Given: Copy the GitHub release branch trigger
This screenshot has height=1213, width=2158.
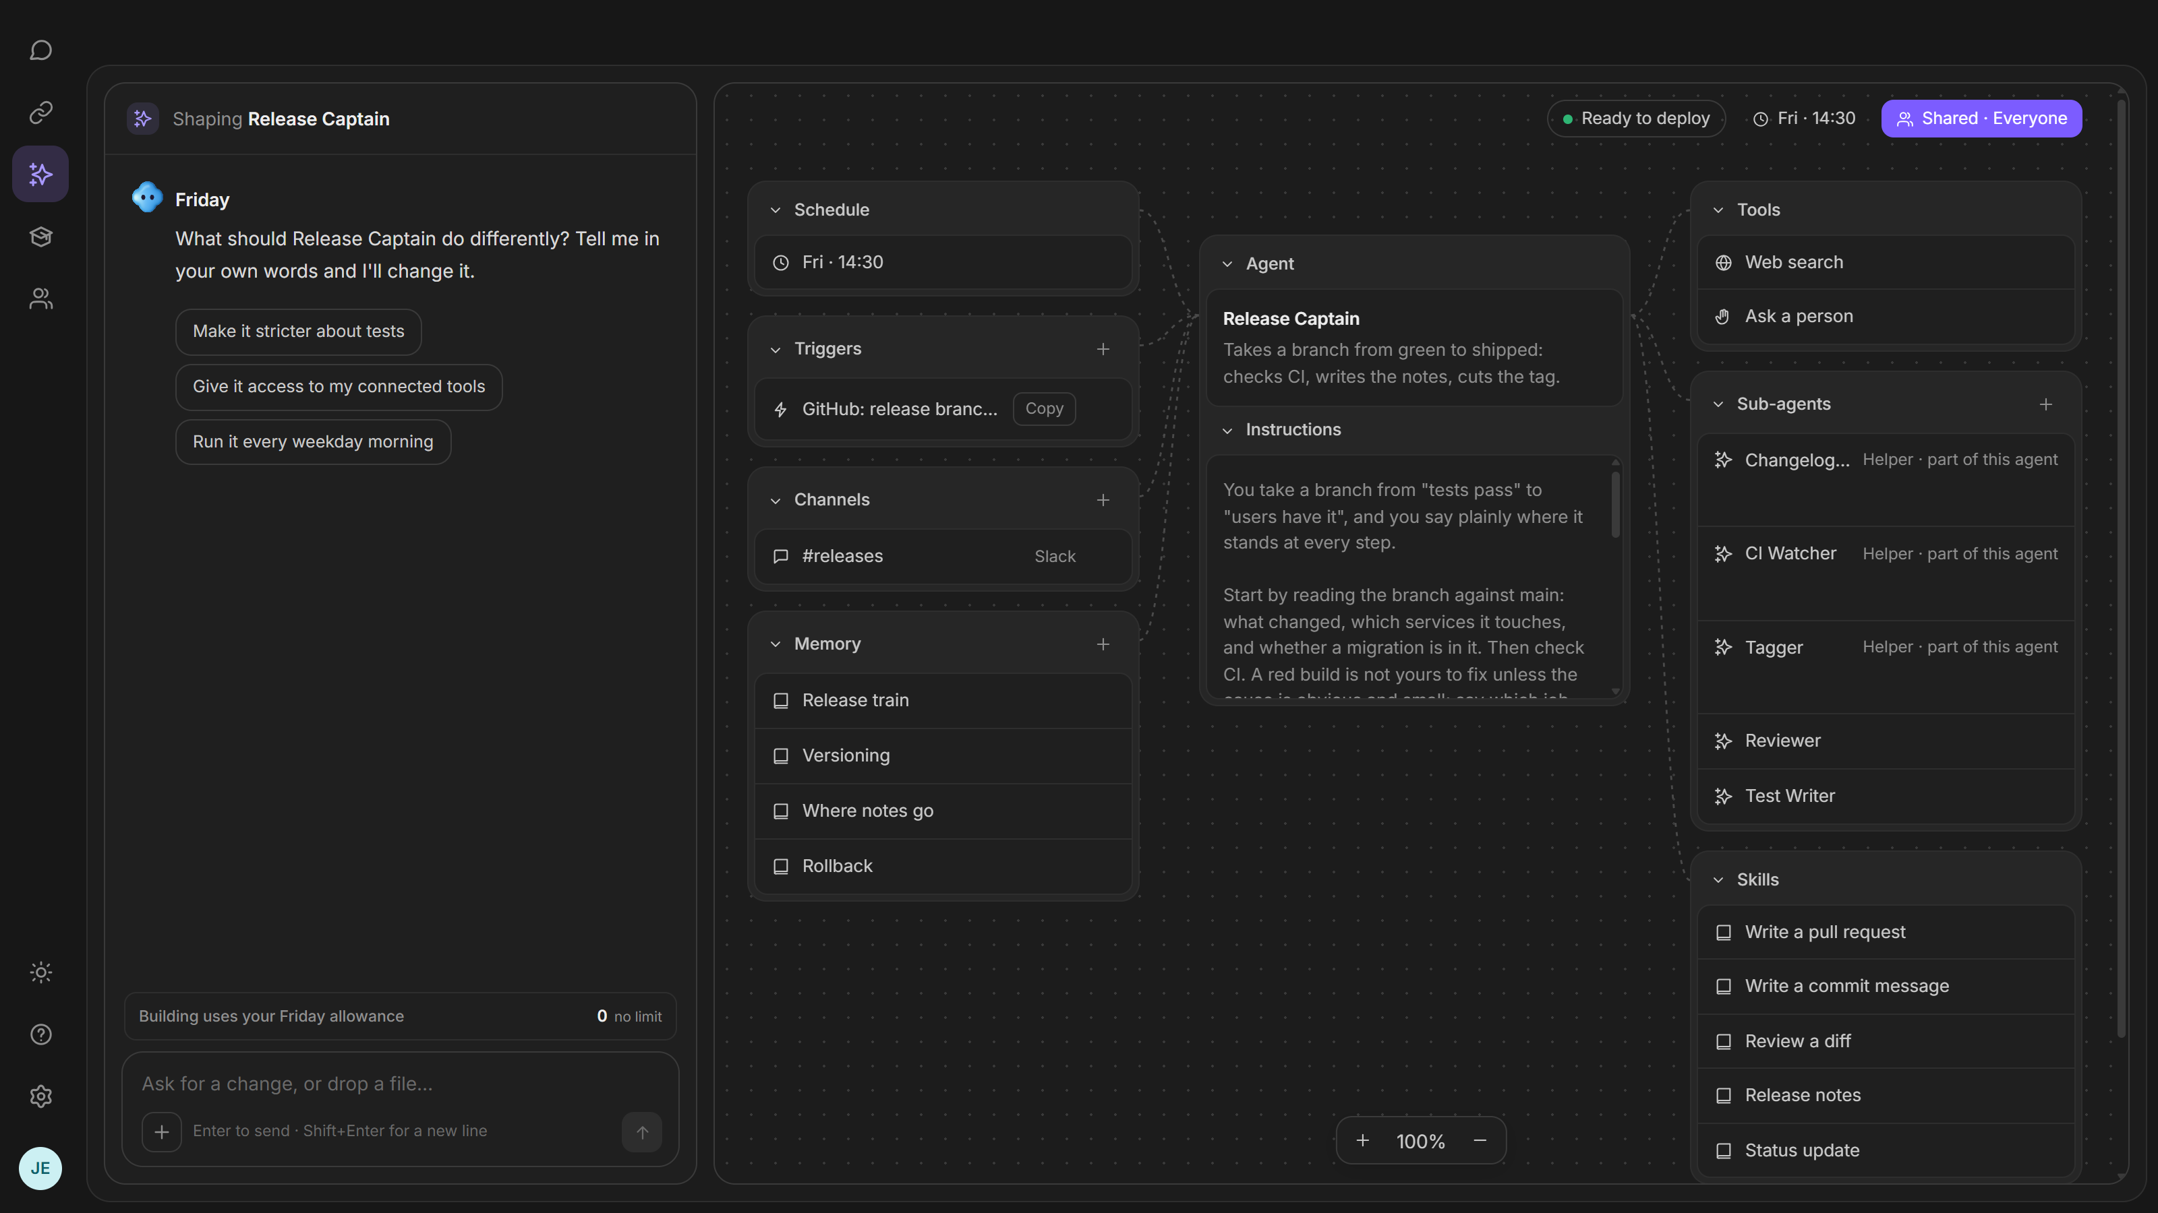Looking at the screenshot, I should tap(1044, 408).
